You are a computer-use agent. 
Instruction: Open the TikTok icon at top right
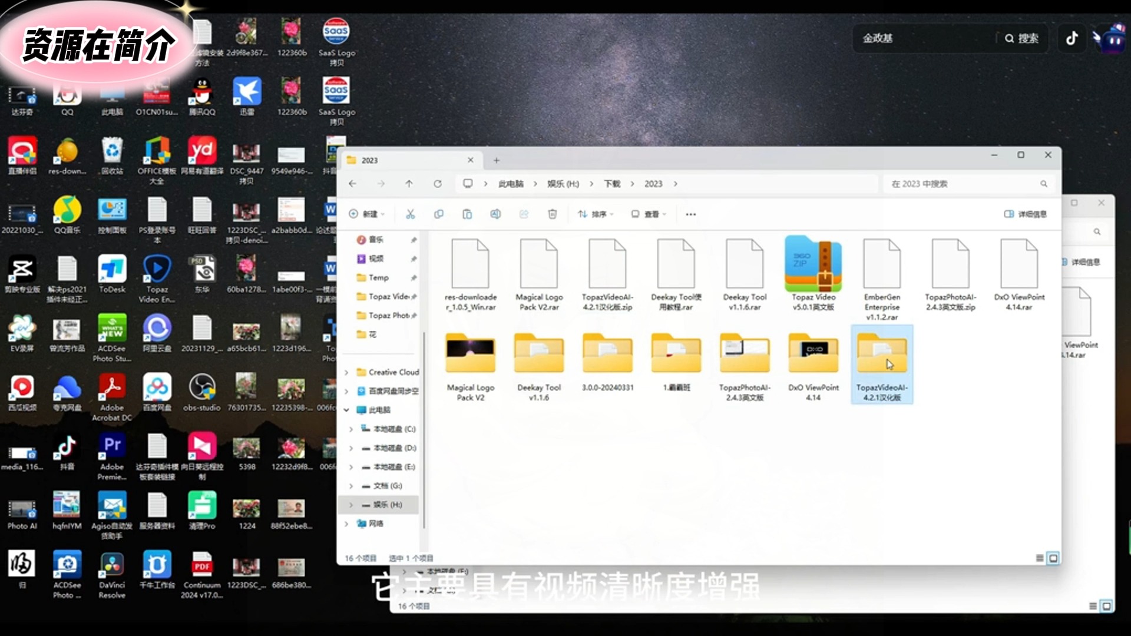click(x=1072, y=38)
